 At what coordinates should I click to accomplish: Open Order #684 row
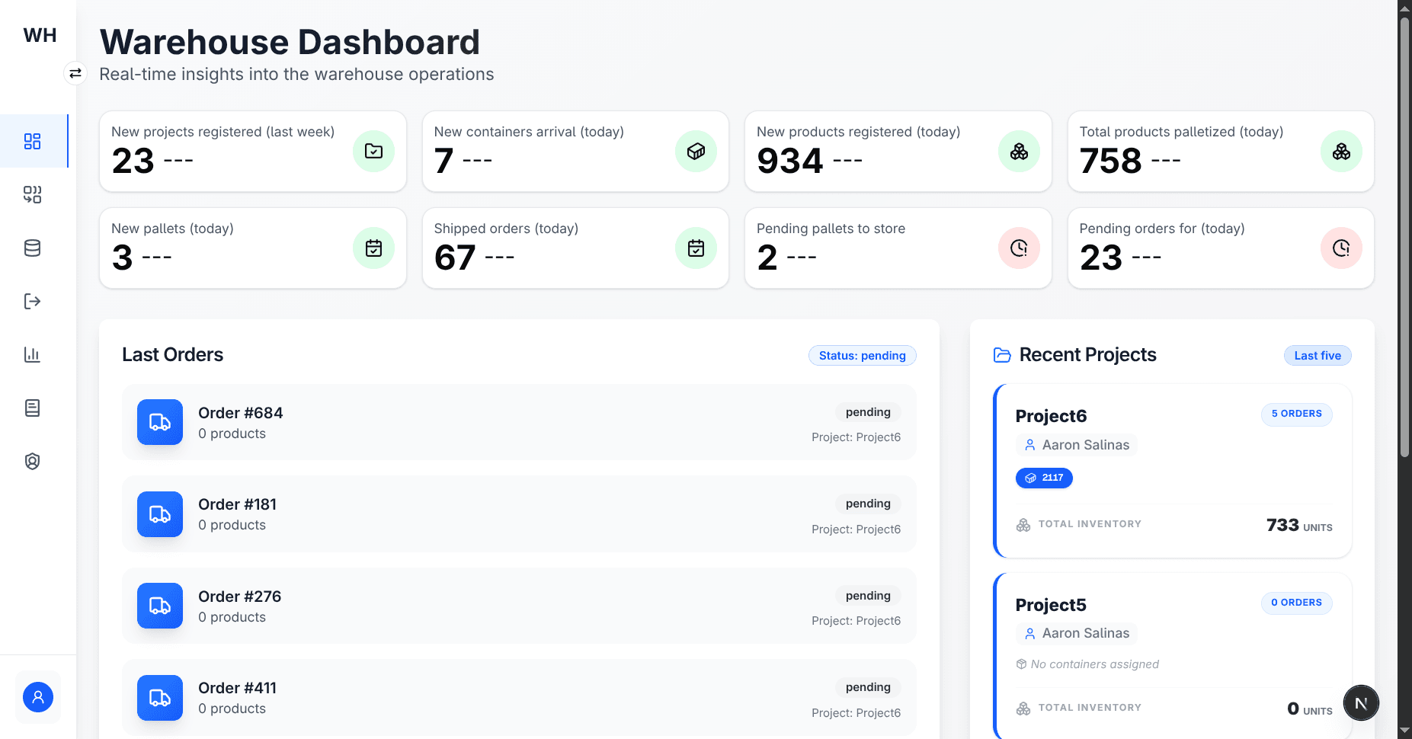coord(518,422)
